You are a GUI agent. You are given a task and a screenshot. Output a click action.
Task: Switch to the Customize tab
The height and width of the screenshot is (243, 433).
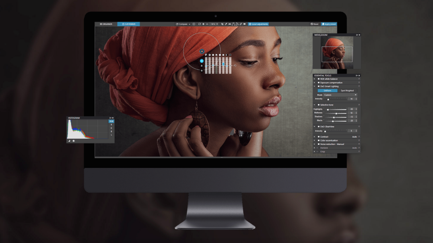[128, 24]
